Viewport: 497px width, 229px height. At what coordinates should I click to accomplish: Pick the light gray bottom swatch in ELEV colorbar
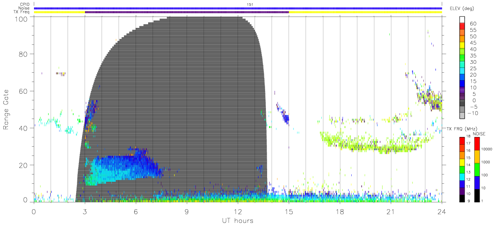coord(462,116)
